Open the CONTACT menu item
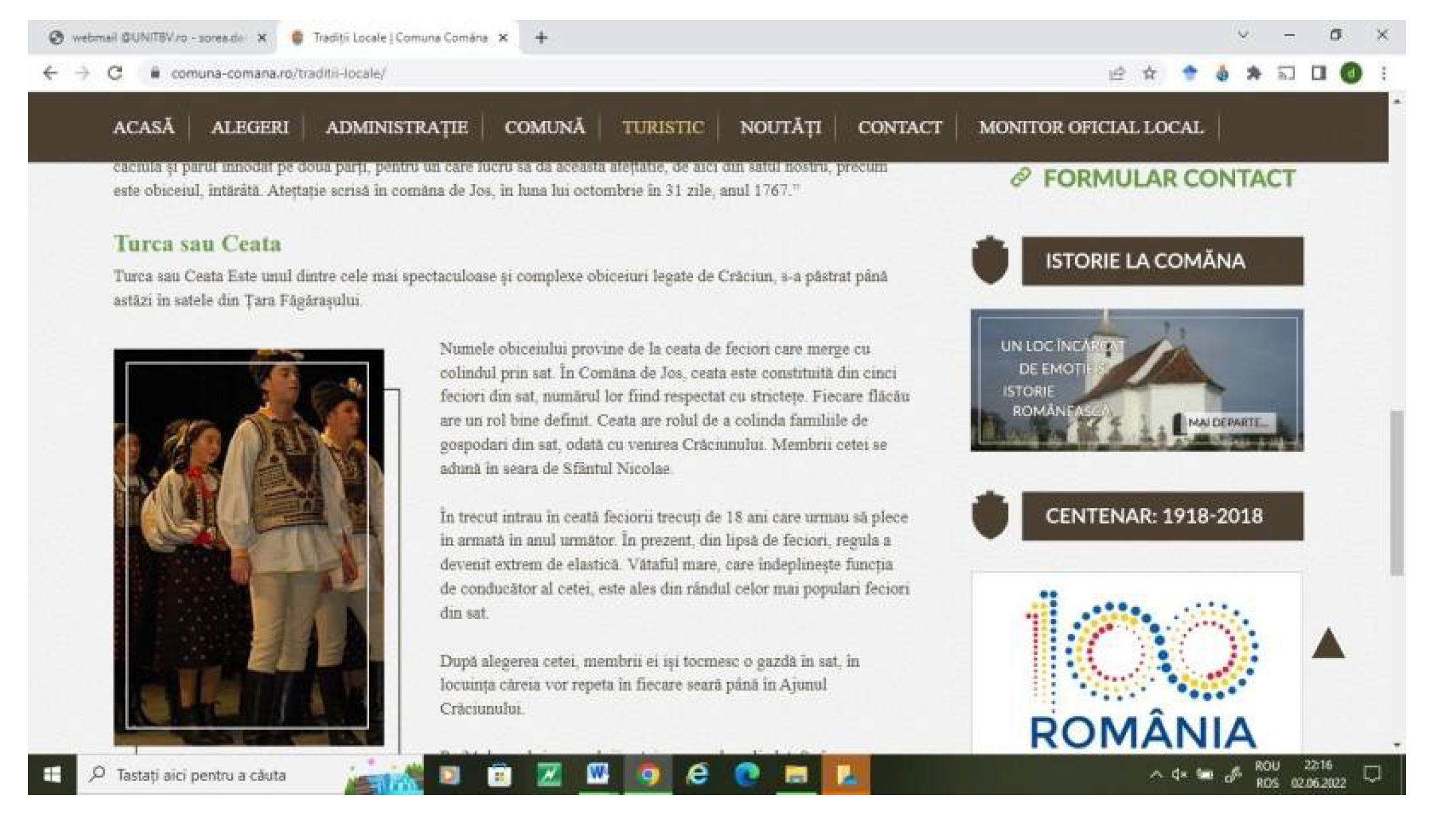 pyautogui.click(x=900, y=127)
